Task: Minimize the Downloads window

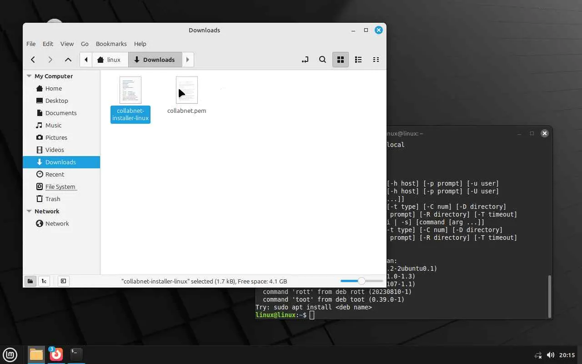Action: pos(353,30)
